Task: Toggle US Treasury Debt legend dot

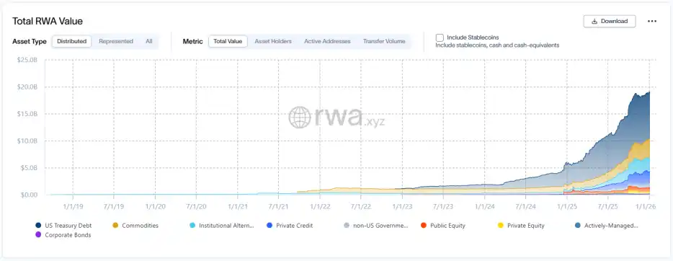Action: pyautogui.click(x=38, y=226)
